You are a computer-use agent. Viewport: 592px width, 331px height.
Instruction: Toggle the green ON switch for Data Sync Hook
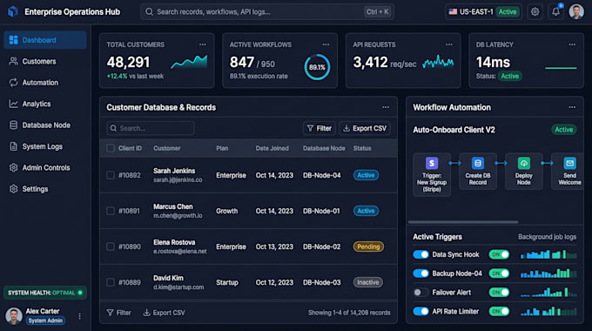coord(499,254)
